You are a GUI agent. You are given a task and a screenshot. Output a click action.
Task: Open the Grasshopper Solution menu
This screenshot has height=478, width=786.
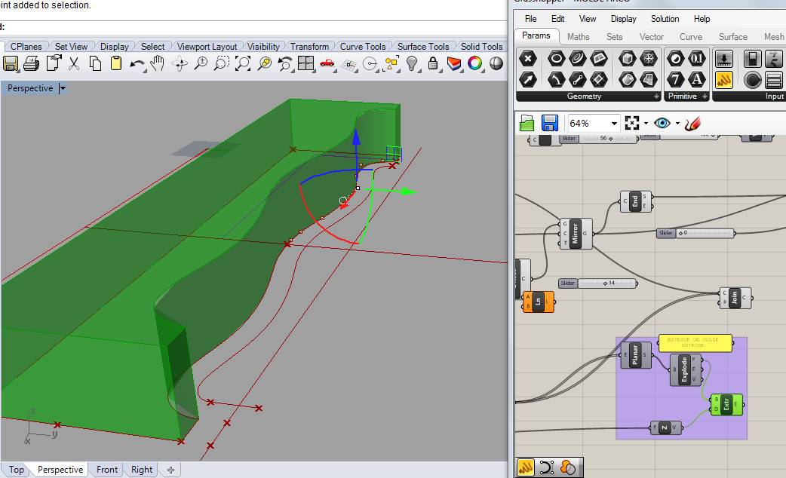click(x=665, y=19)
